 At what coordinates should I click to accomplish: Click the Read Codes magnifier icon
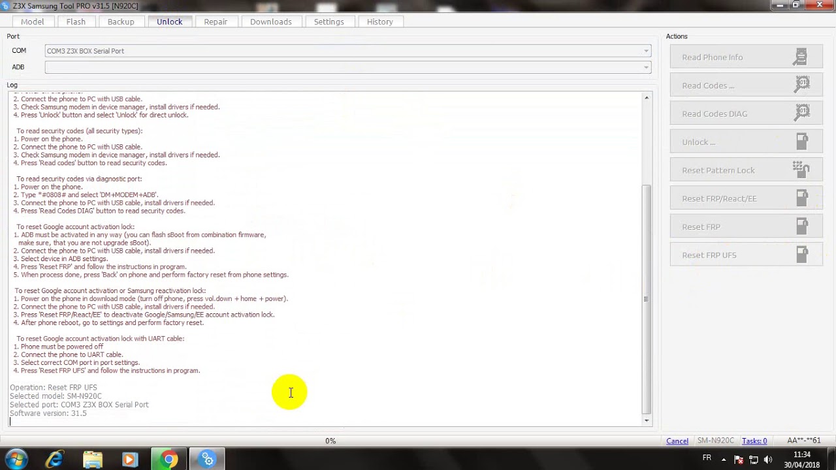pos(802,85)
